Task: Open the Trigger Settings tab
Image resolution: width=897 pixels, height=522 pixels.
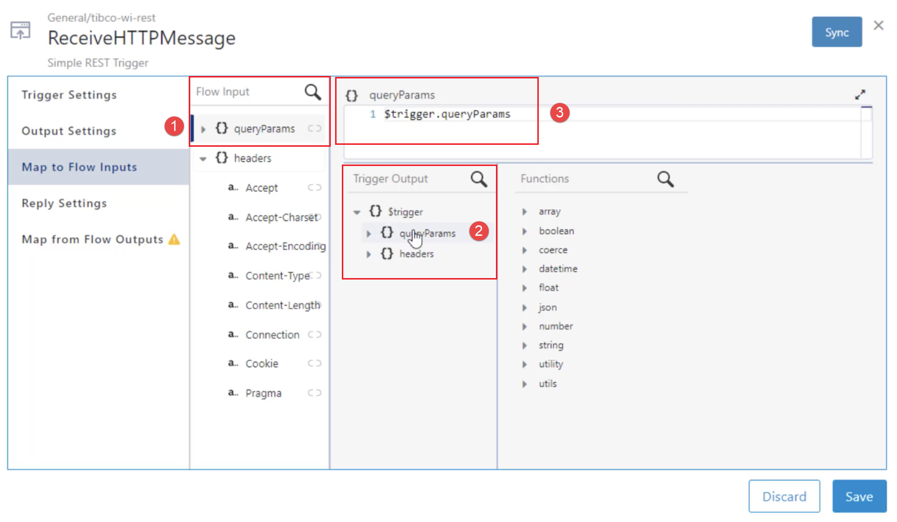Action: tap(99, 95)
